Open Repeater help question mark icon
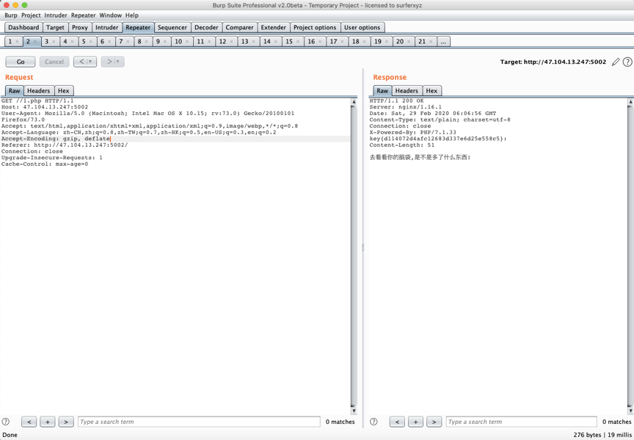The image size is (634, 440). pos(627,62)
